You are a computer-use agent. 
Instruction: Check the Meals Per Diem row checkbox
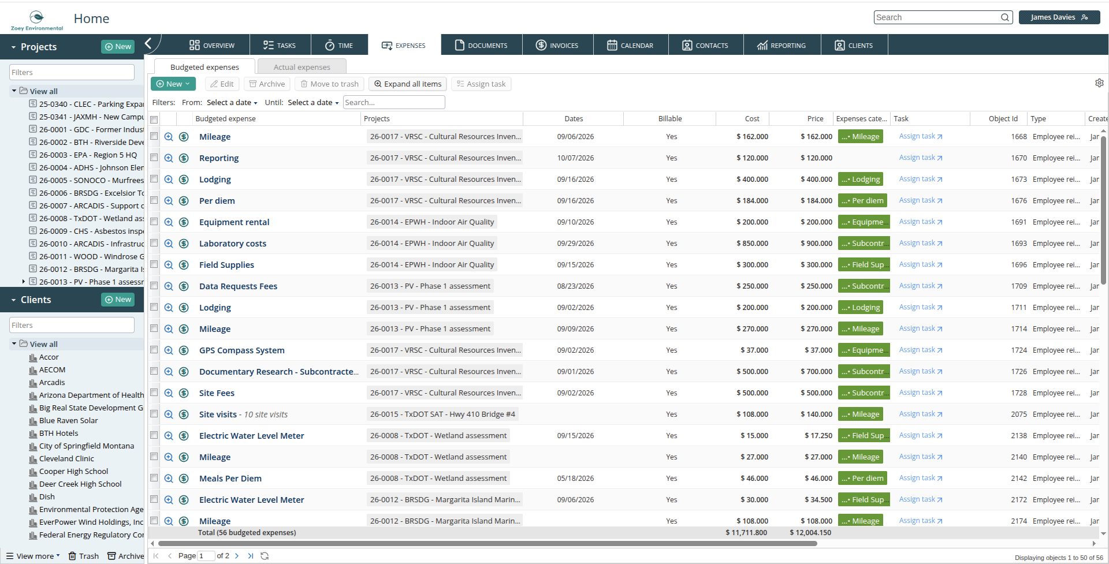pyautogui.click(x=154, y=478)
